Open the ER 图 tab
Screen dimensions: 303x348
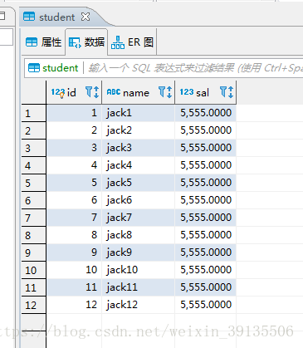coord(132,42)
